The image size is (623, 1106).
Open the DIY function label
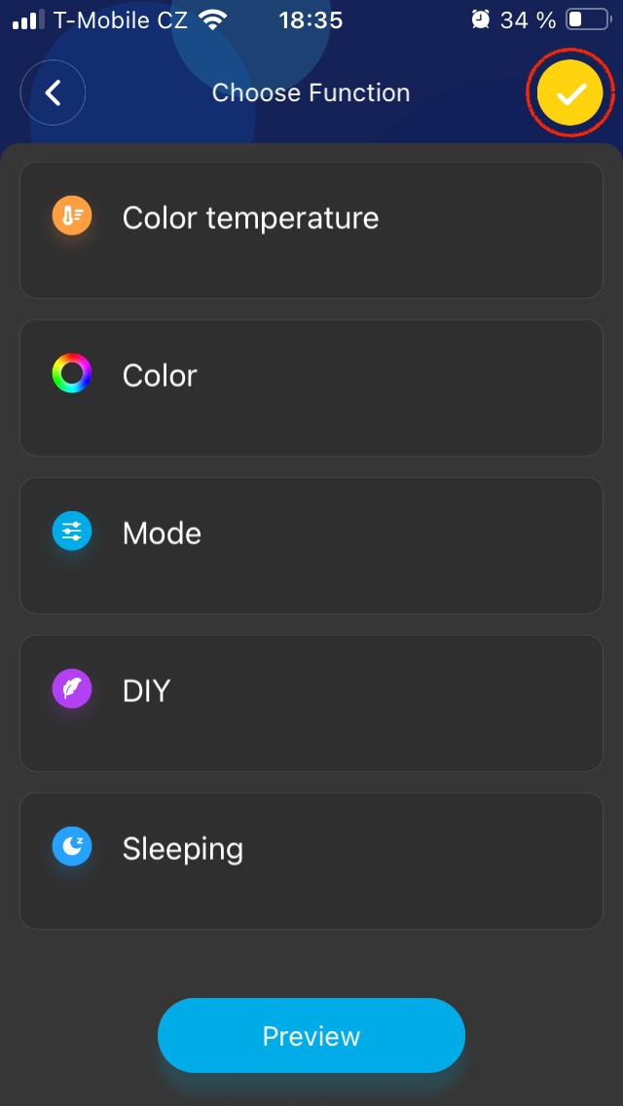click(x=146, y=691)
